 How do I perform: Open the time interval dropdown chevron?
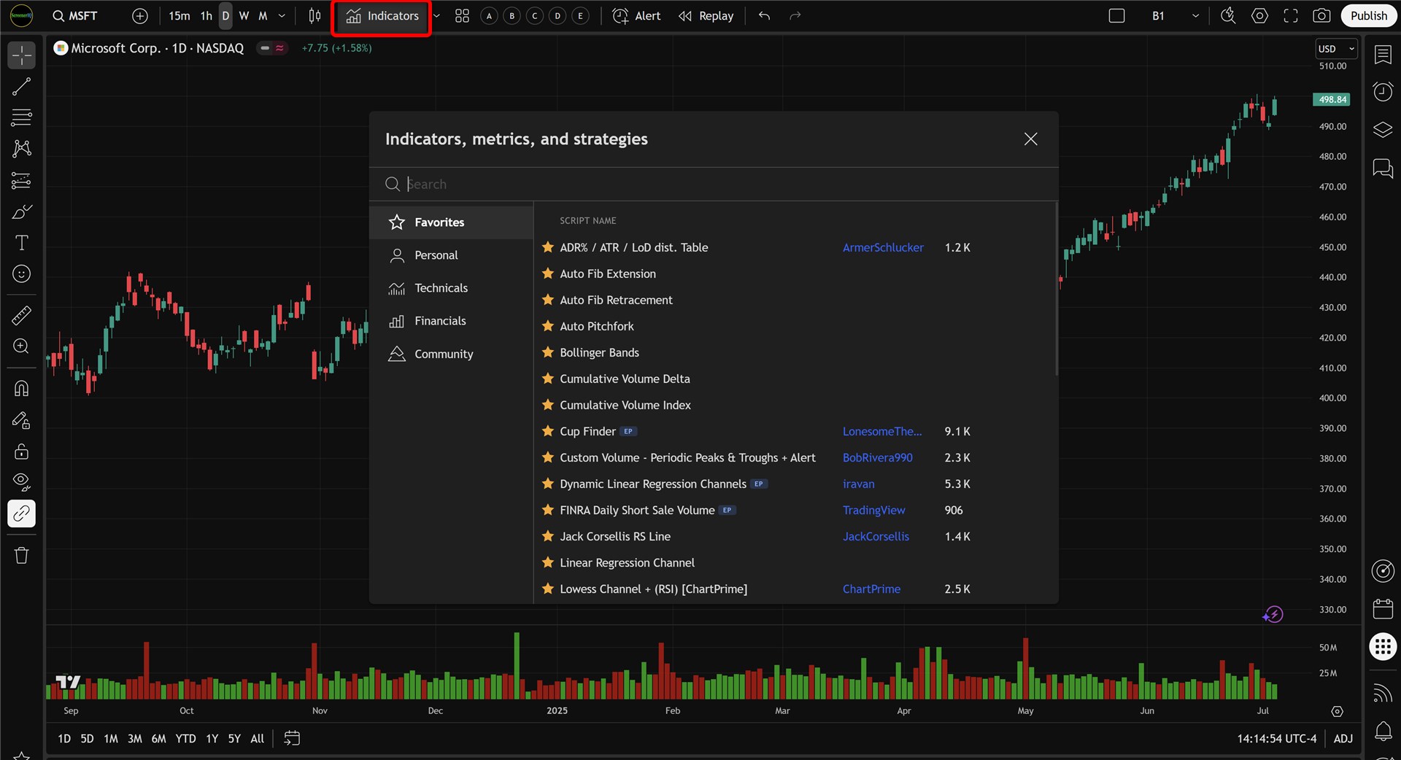282,16
